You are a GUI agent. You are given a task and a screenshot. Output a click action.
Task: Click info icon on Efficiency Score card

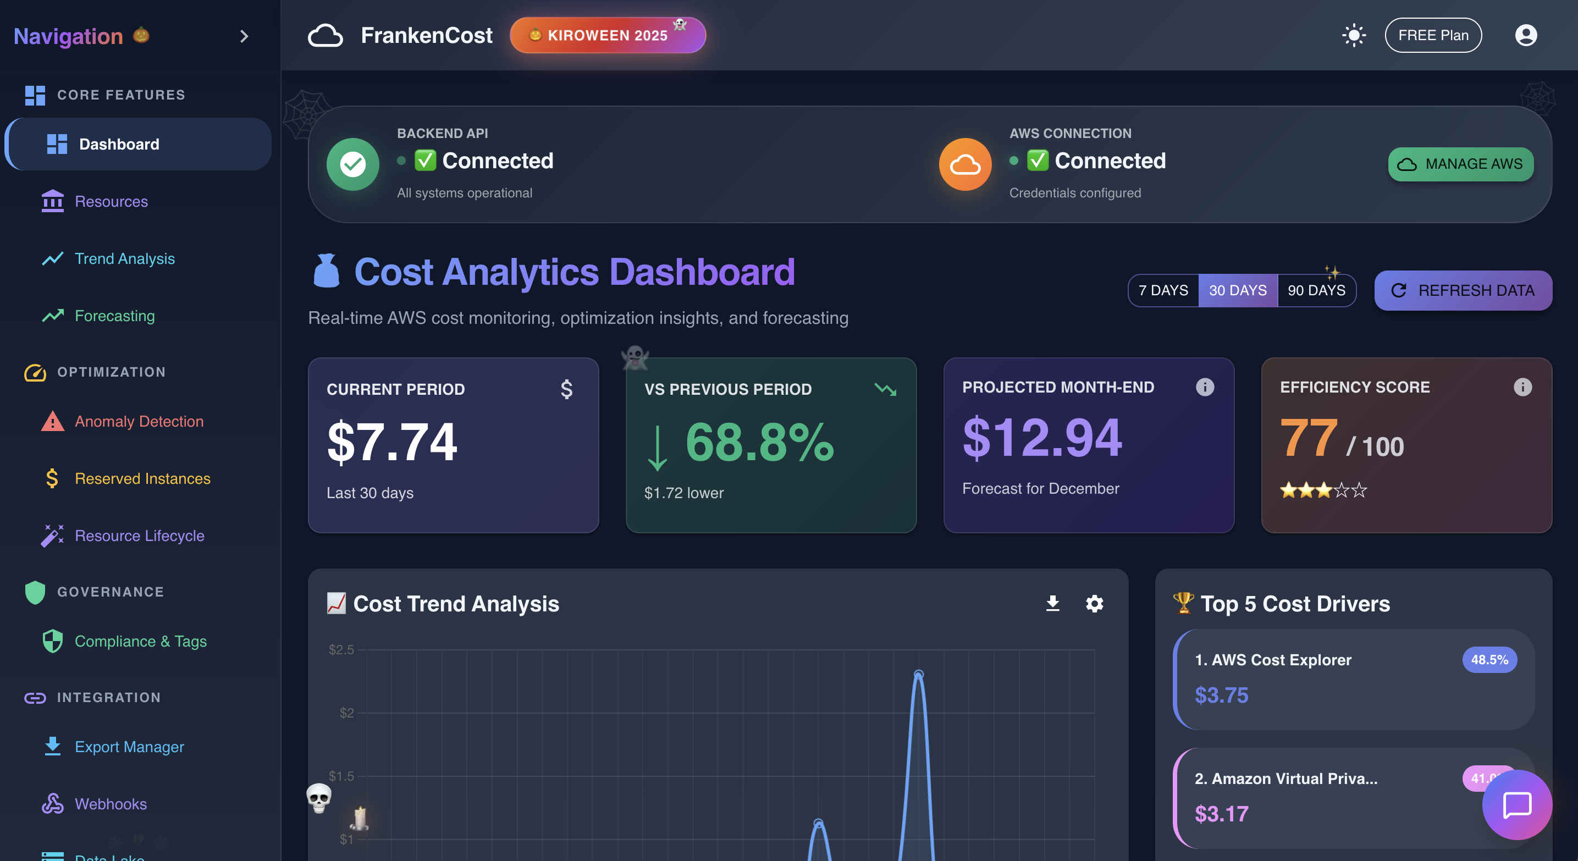click(1522, 387)
